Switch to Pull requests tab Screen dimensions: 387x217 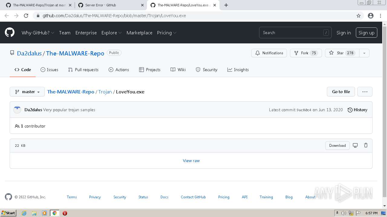click(83, 70)
